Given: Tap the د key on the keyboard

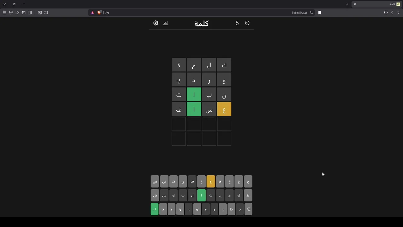Looking at the screenshot, I should [x=240, y=209].
